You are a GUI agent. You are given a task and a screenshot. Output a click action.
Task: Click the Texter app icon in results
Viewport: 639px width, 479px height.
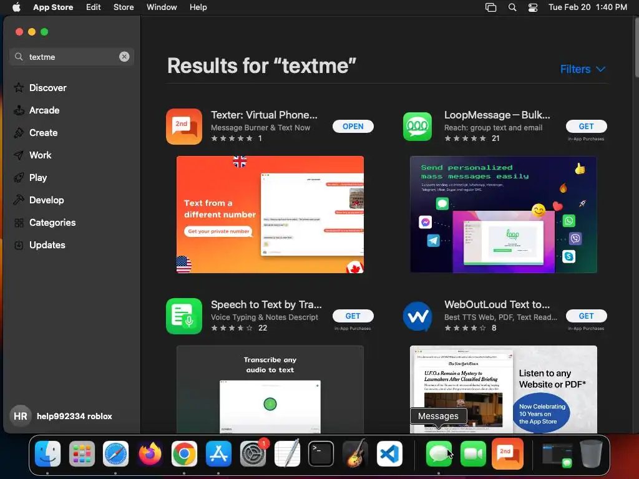coord(184,126)
